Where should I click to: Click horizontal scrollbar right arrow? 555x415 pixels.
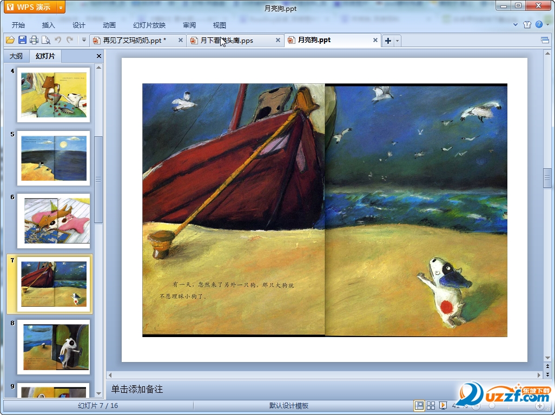point(539,375)
